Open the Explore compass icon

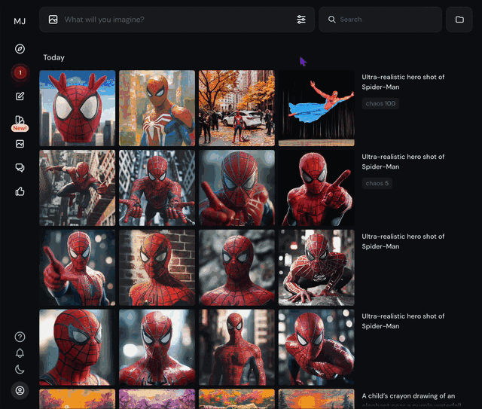tap(20, 49)
